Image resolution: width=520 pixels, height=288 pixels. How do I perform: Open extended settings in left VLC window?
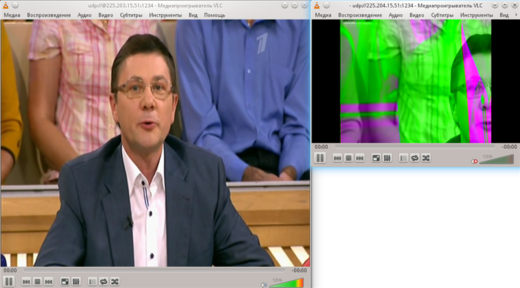[76, 281]
